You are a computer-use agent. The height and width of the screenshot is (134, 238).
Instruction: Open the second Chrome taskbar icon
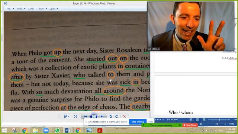pyautogui.click(x=78, y=131)
